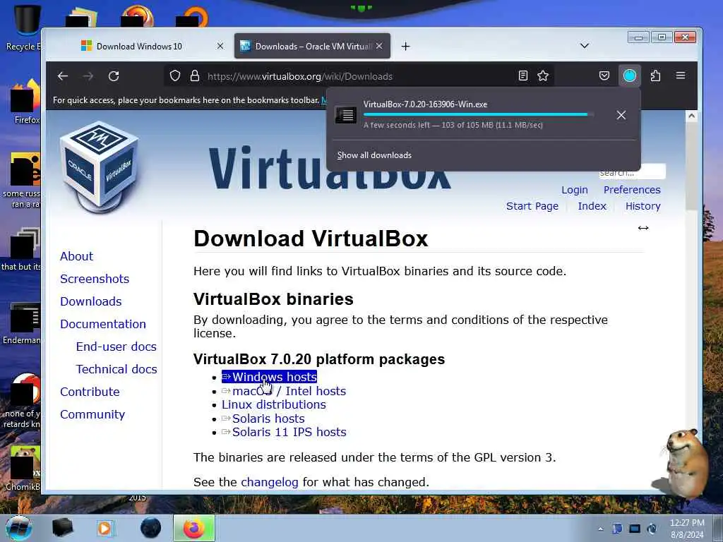
Task: Open Technical docs sidebar link
Action: pos(116,369)
